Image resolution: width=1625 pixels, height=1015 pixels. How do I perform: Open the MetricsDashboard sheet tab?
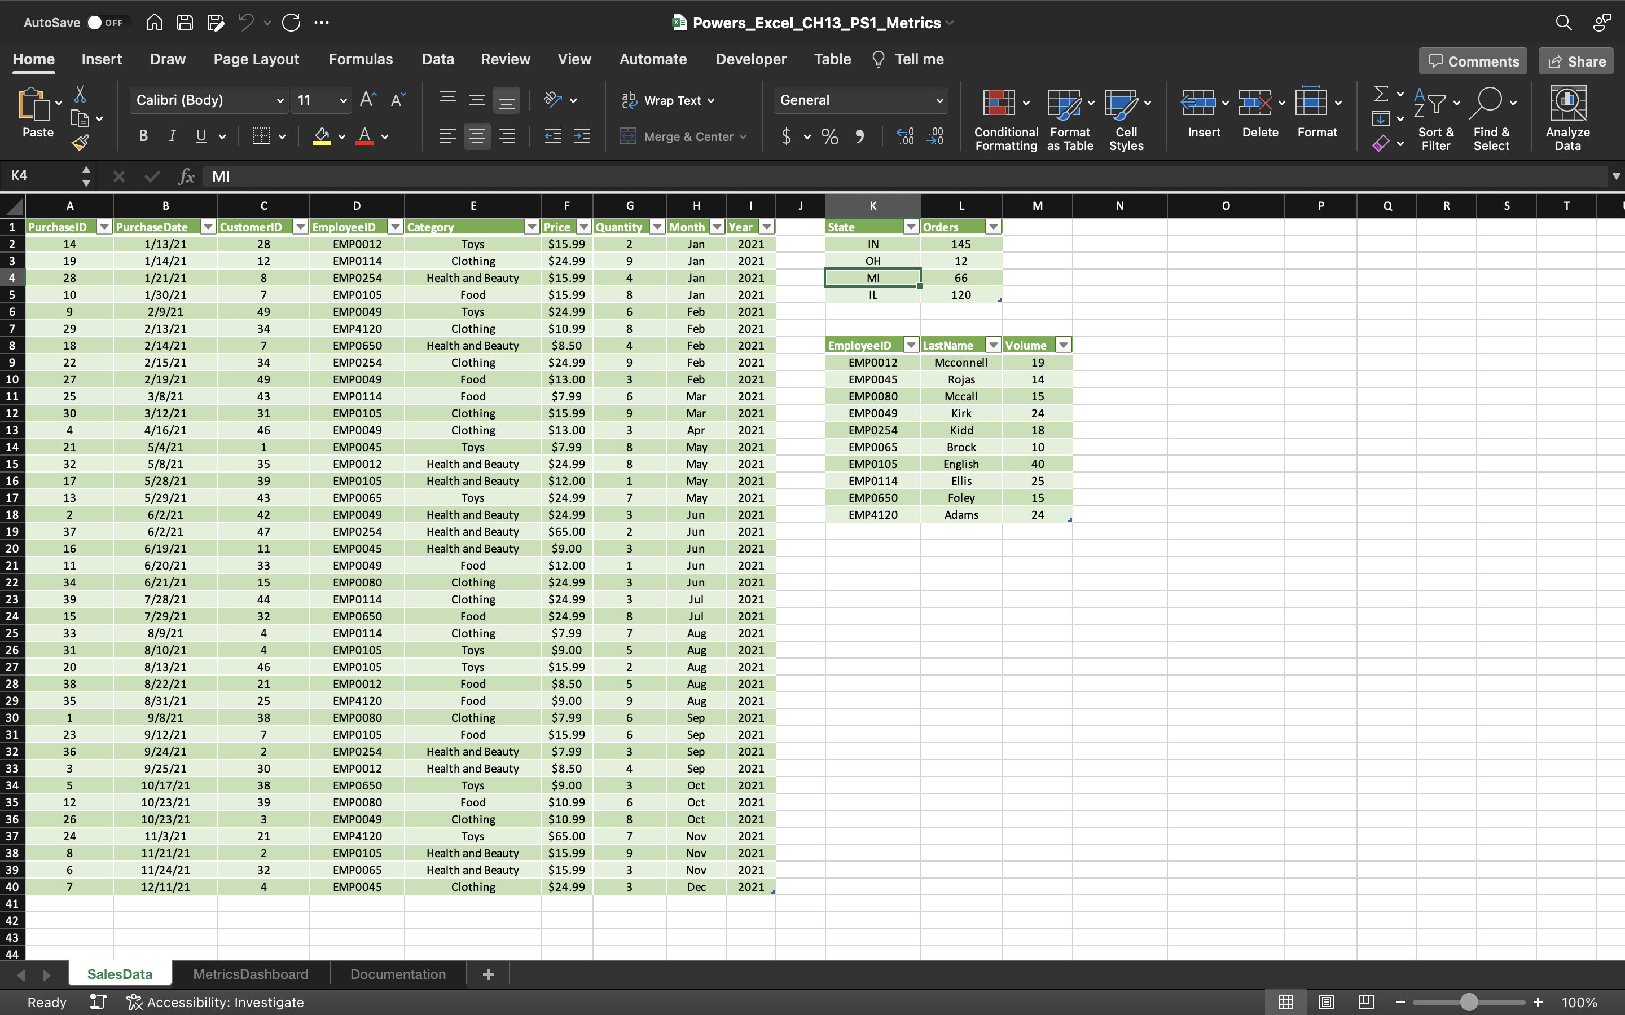[x=251, y=973]
